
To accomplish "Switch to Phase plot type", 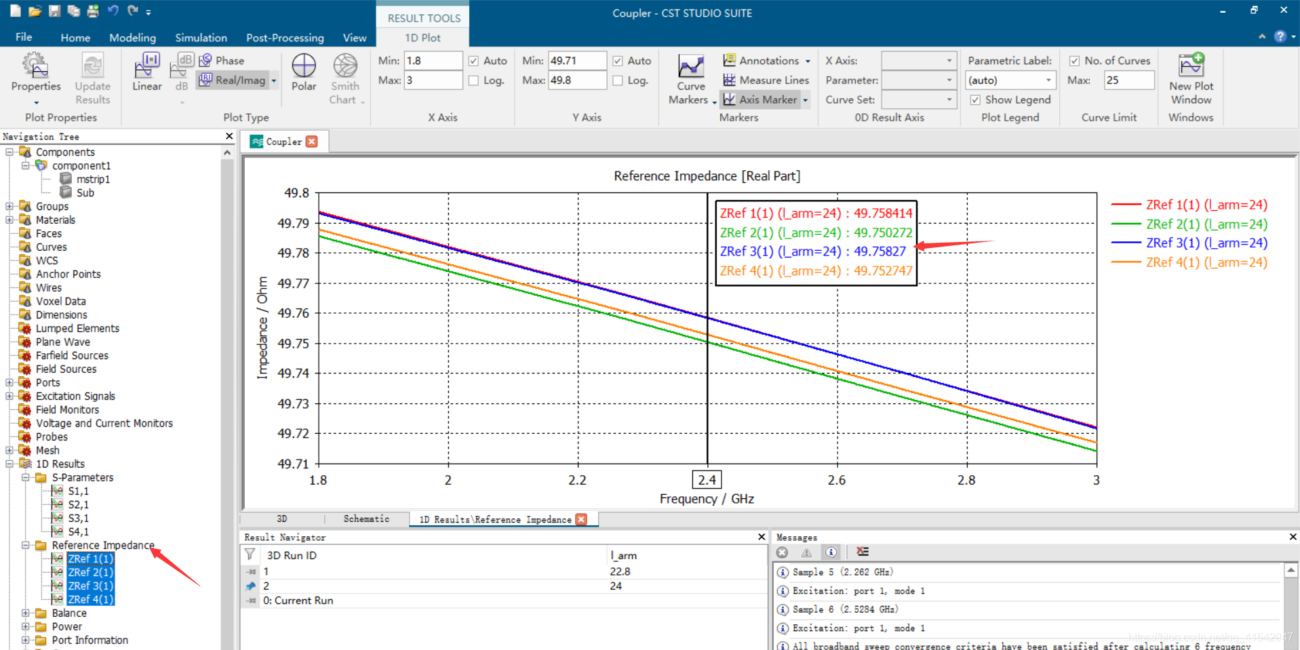I will pos(222,60).
